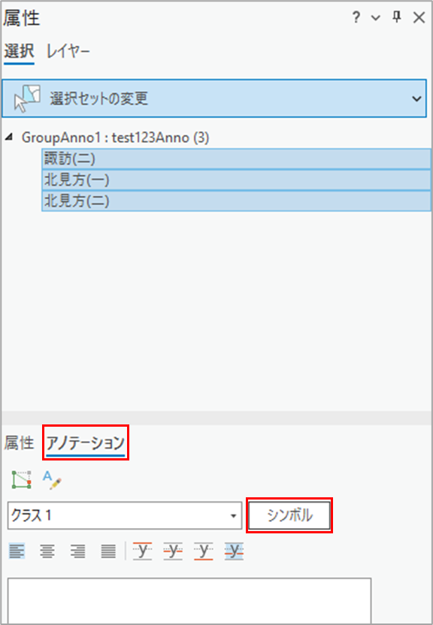Click the text edit pencil icon
The image size is (433, 625).
pos(52,480)
